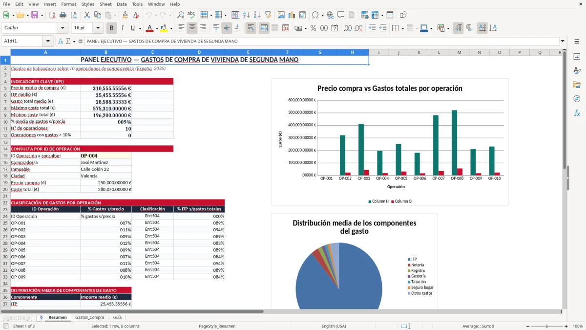Toggle Underline formatting

133,28
